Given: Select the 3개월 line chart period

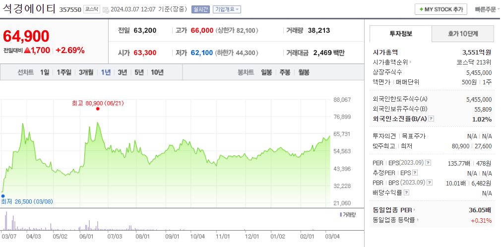Looking at the screenshot, I should tap(86, 72).
